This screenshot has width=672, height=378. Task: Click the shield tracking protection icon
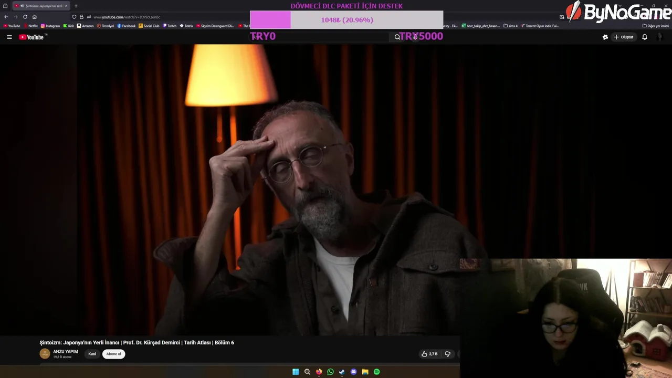click(74, 17)
